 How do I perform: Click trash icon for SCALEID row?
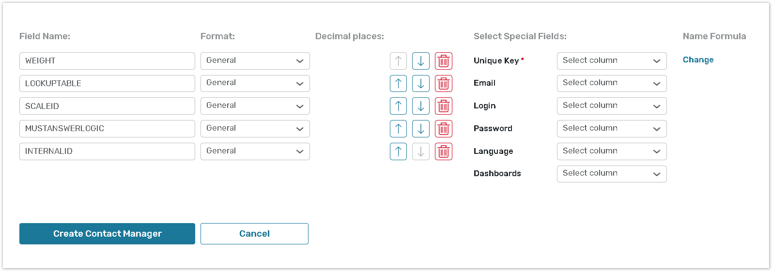[443, 106]
